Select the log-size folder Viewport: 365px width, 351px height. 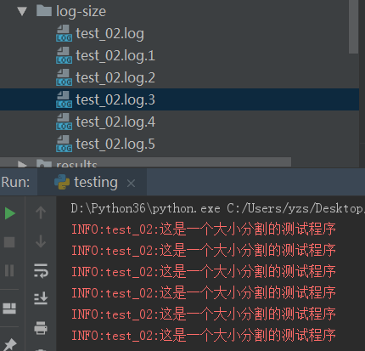pyautogui.click(x=81, y=11)
